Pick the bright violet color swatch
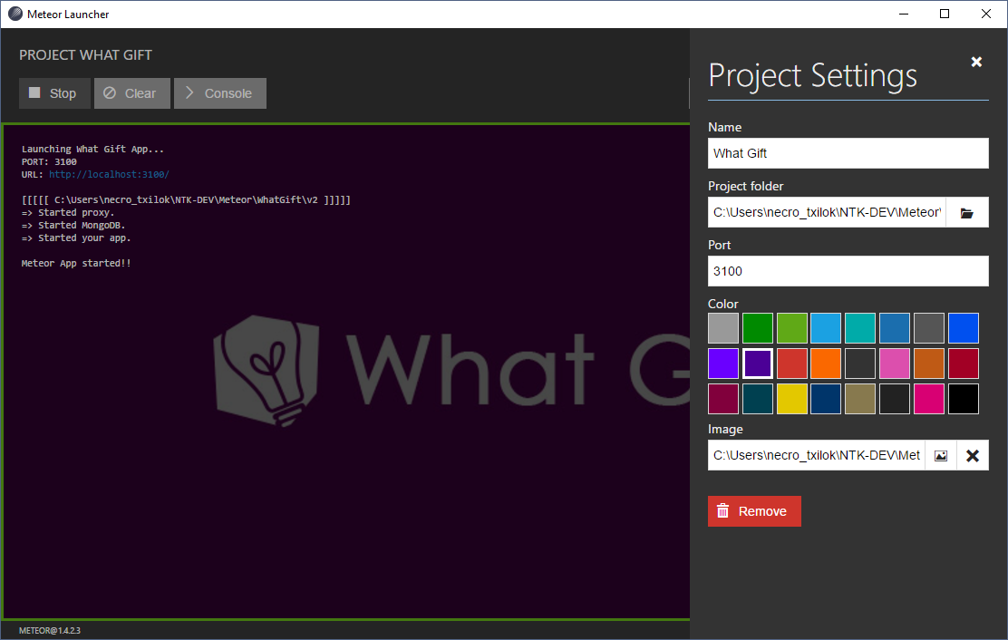The width and height of the screenshot is (1008, 640). tap(723, 363)
